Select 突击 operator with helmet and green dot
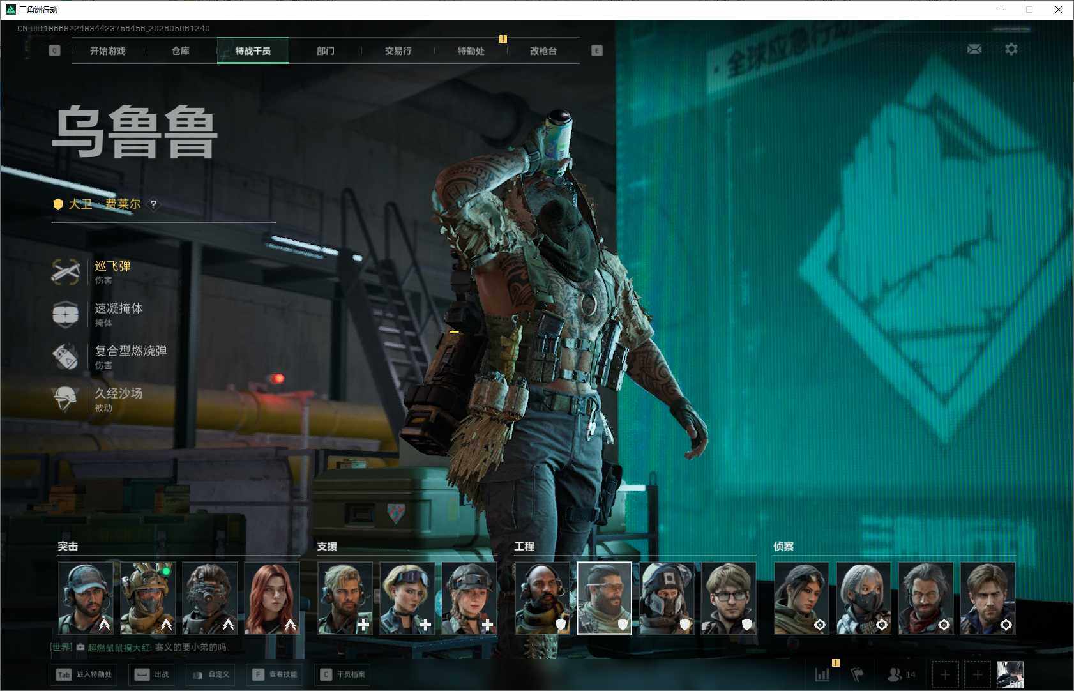1074x691 pixels. 147,598
